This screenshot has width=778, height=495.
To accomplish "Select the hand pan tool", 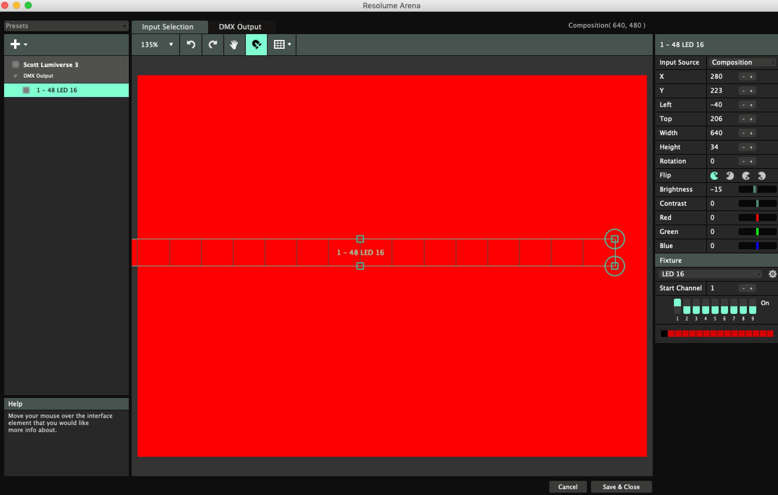I will tap(234, 45).
